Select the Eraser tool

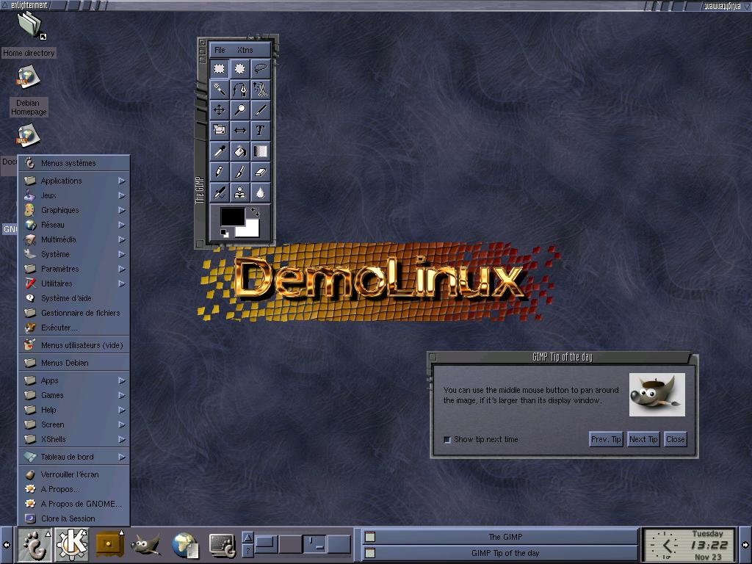(x=261, y=172)
